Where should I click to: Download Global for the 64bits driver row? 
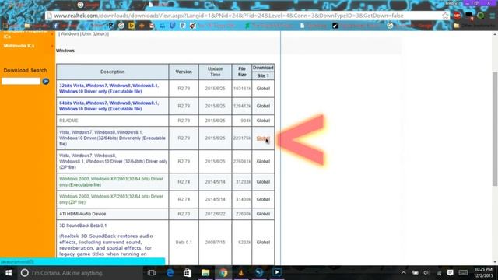[x=263, y=106]
